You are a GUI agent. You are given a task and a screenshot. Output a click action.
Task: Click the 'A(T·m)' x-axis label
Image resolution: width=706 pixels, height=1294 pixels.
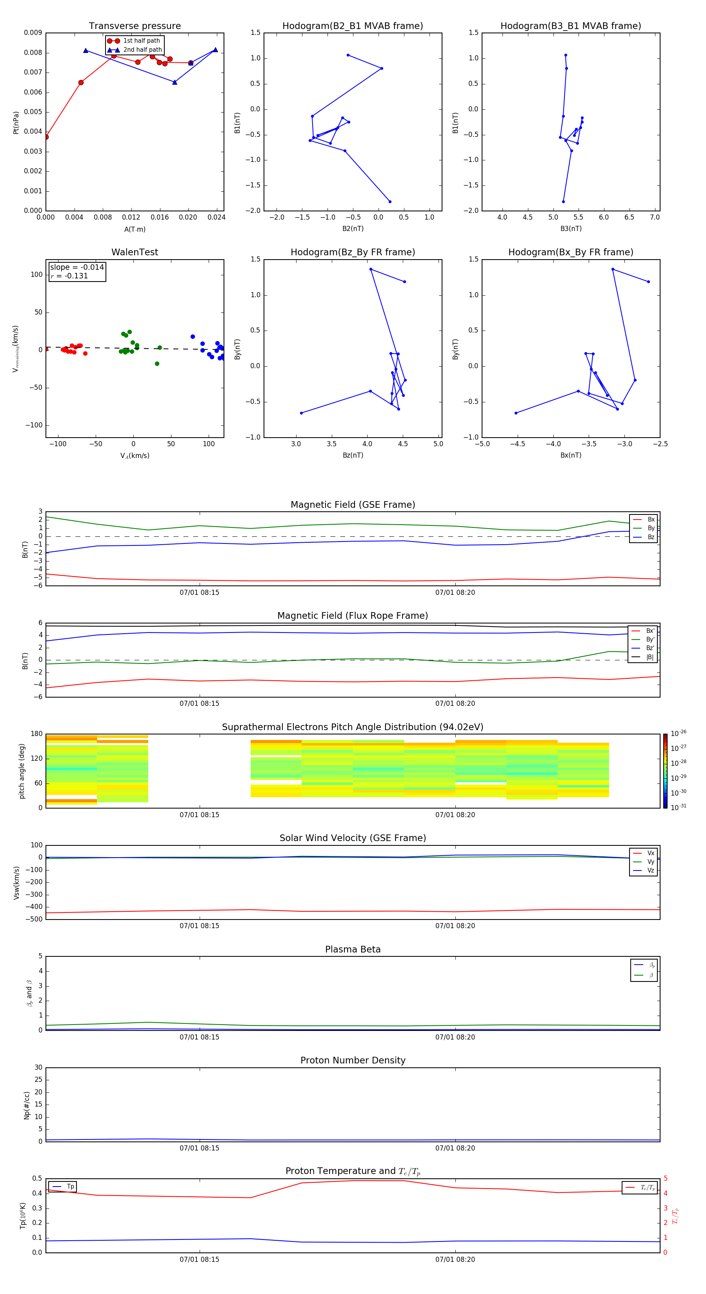(135, 229)
